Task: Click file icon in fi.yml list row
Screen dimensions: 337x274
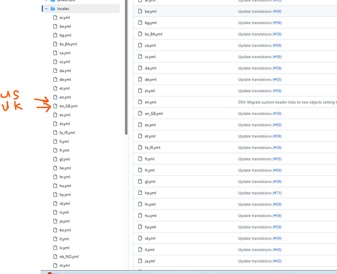Action: pos(140,159)
